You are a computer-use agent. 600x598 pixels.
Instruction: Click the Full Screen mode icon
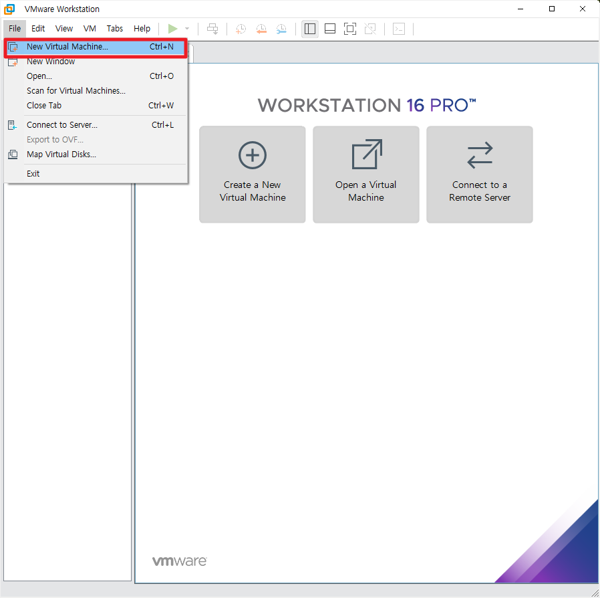[x=350, y=29]
